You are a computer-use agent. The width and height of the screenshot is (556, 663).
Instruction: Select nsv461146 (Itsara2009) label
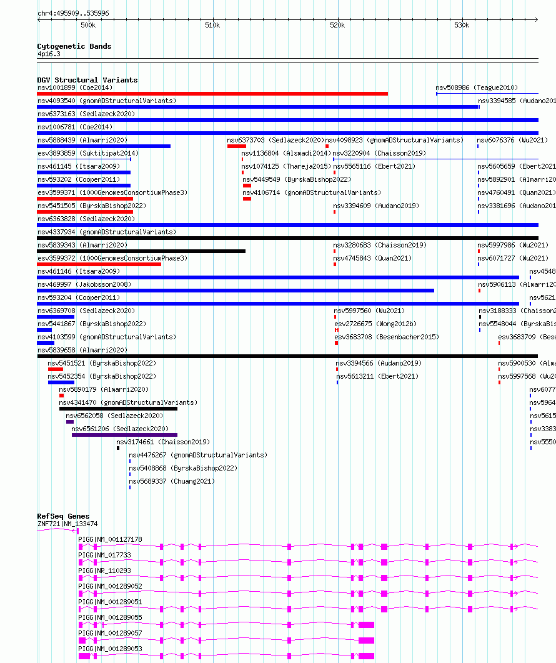pyautogui.click(x=79, y=271)
